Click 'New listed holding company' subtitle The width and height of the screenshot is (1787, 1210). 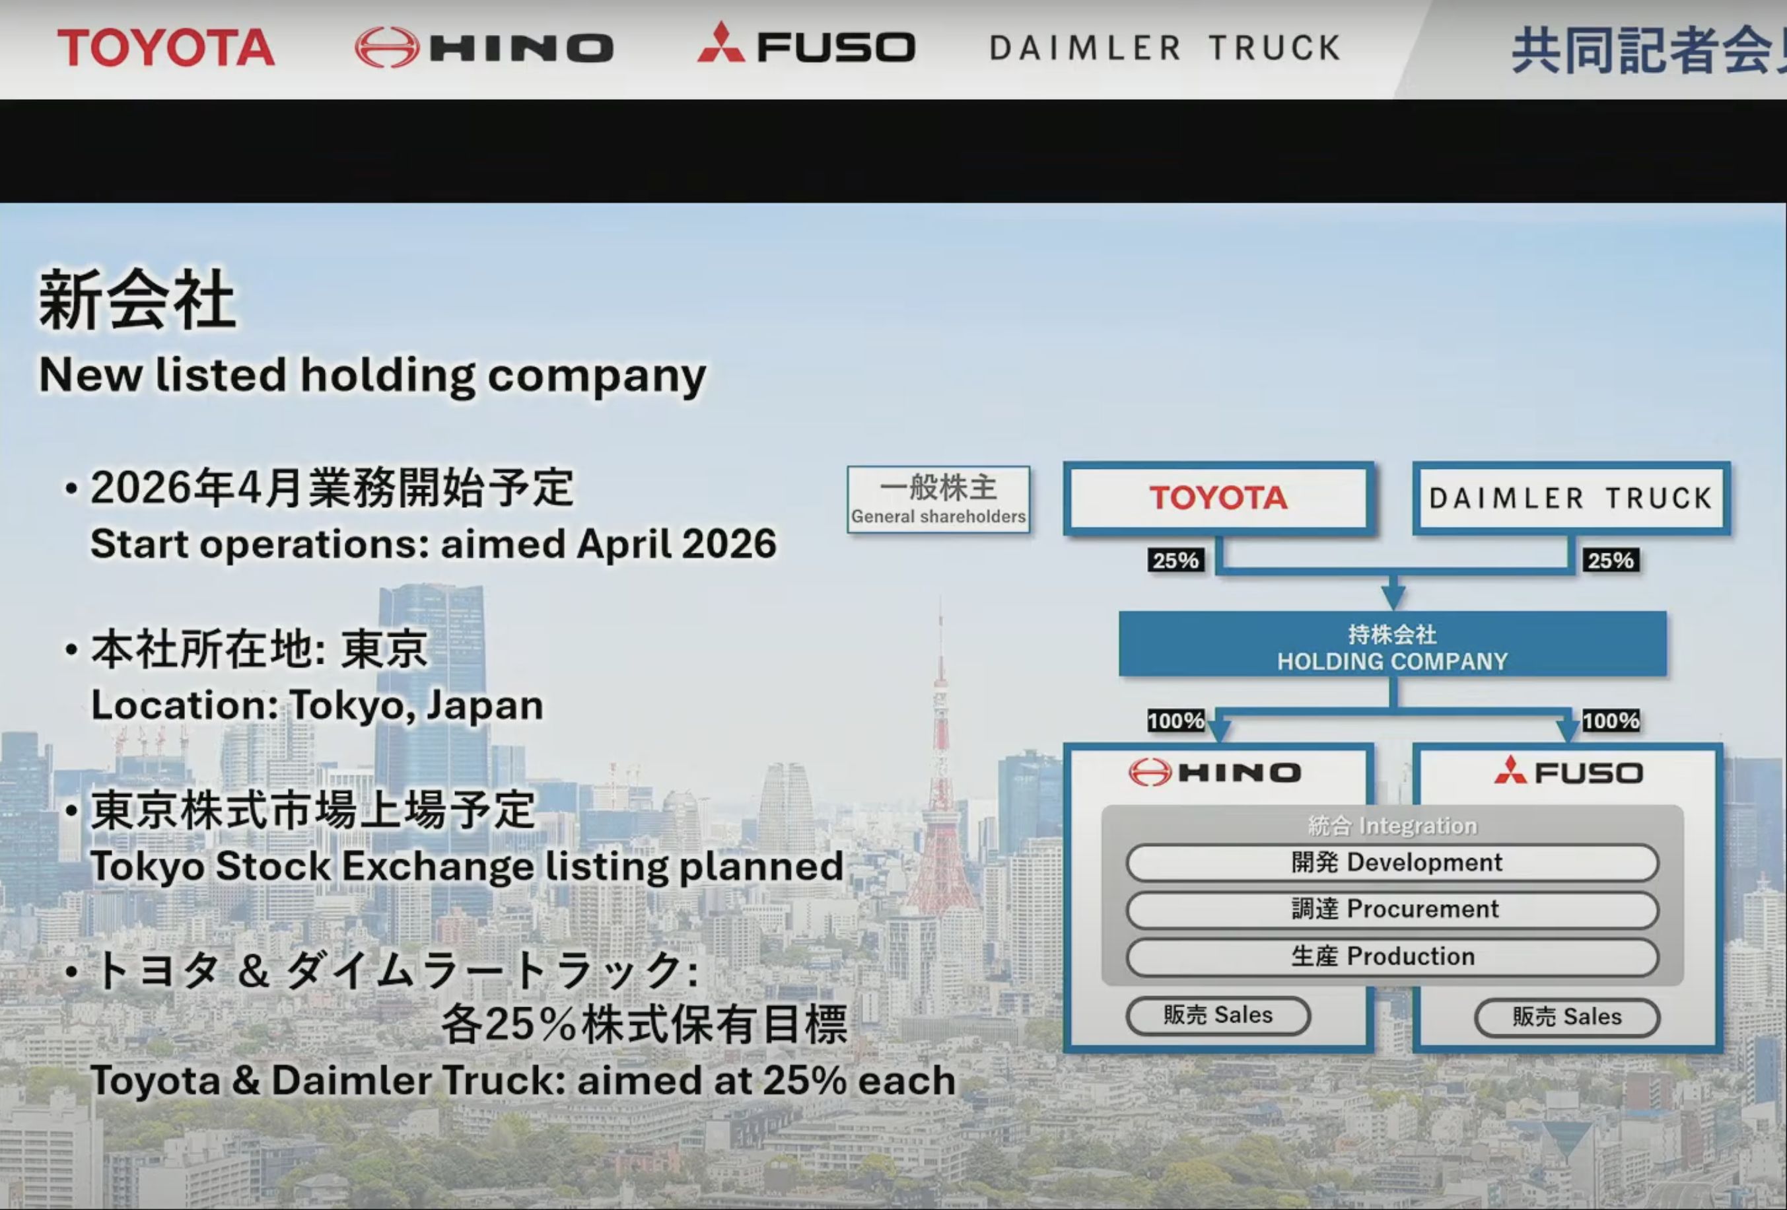tap(372, 375)
